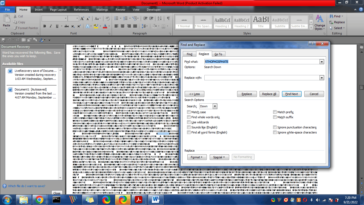This screenshot has width=364, height=205.
Task: Select the Heading 1 style thumbnail
Action: (x=223, y=22)
